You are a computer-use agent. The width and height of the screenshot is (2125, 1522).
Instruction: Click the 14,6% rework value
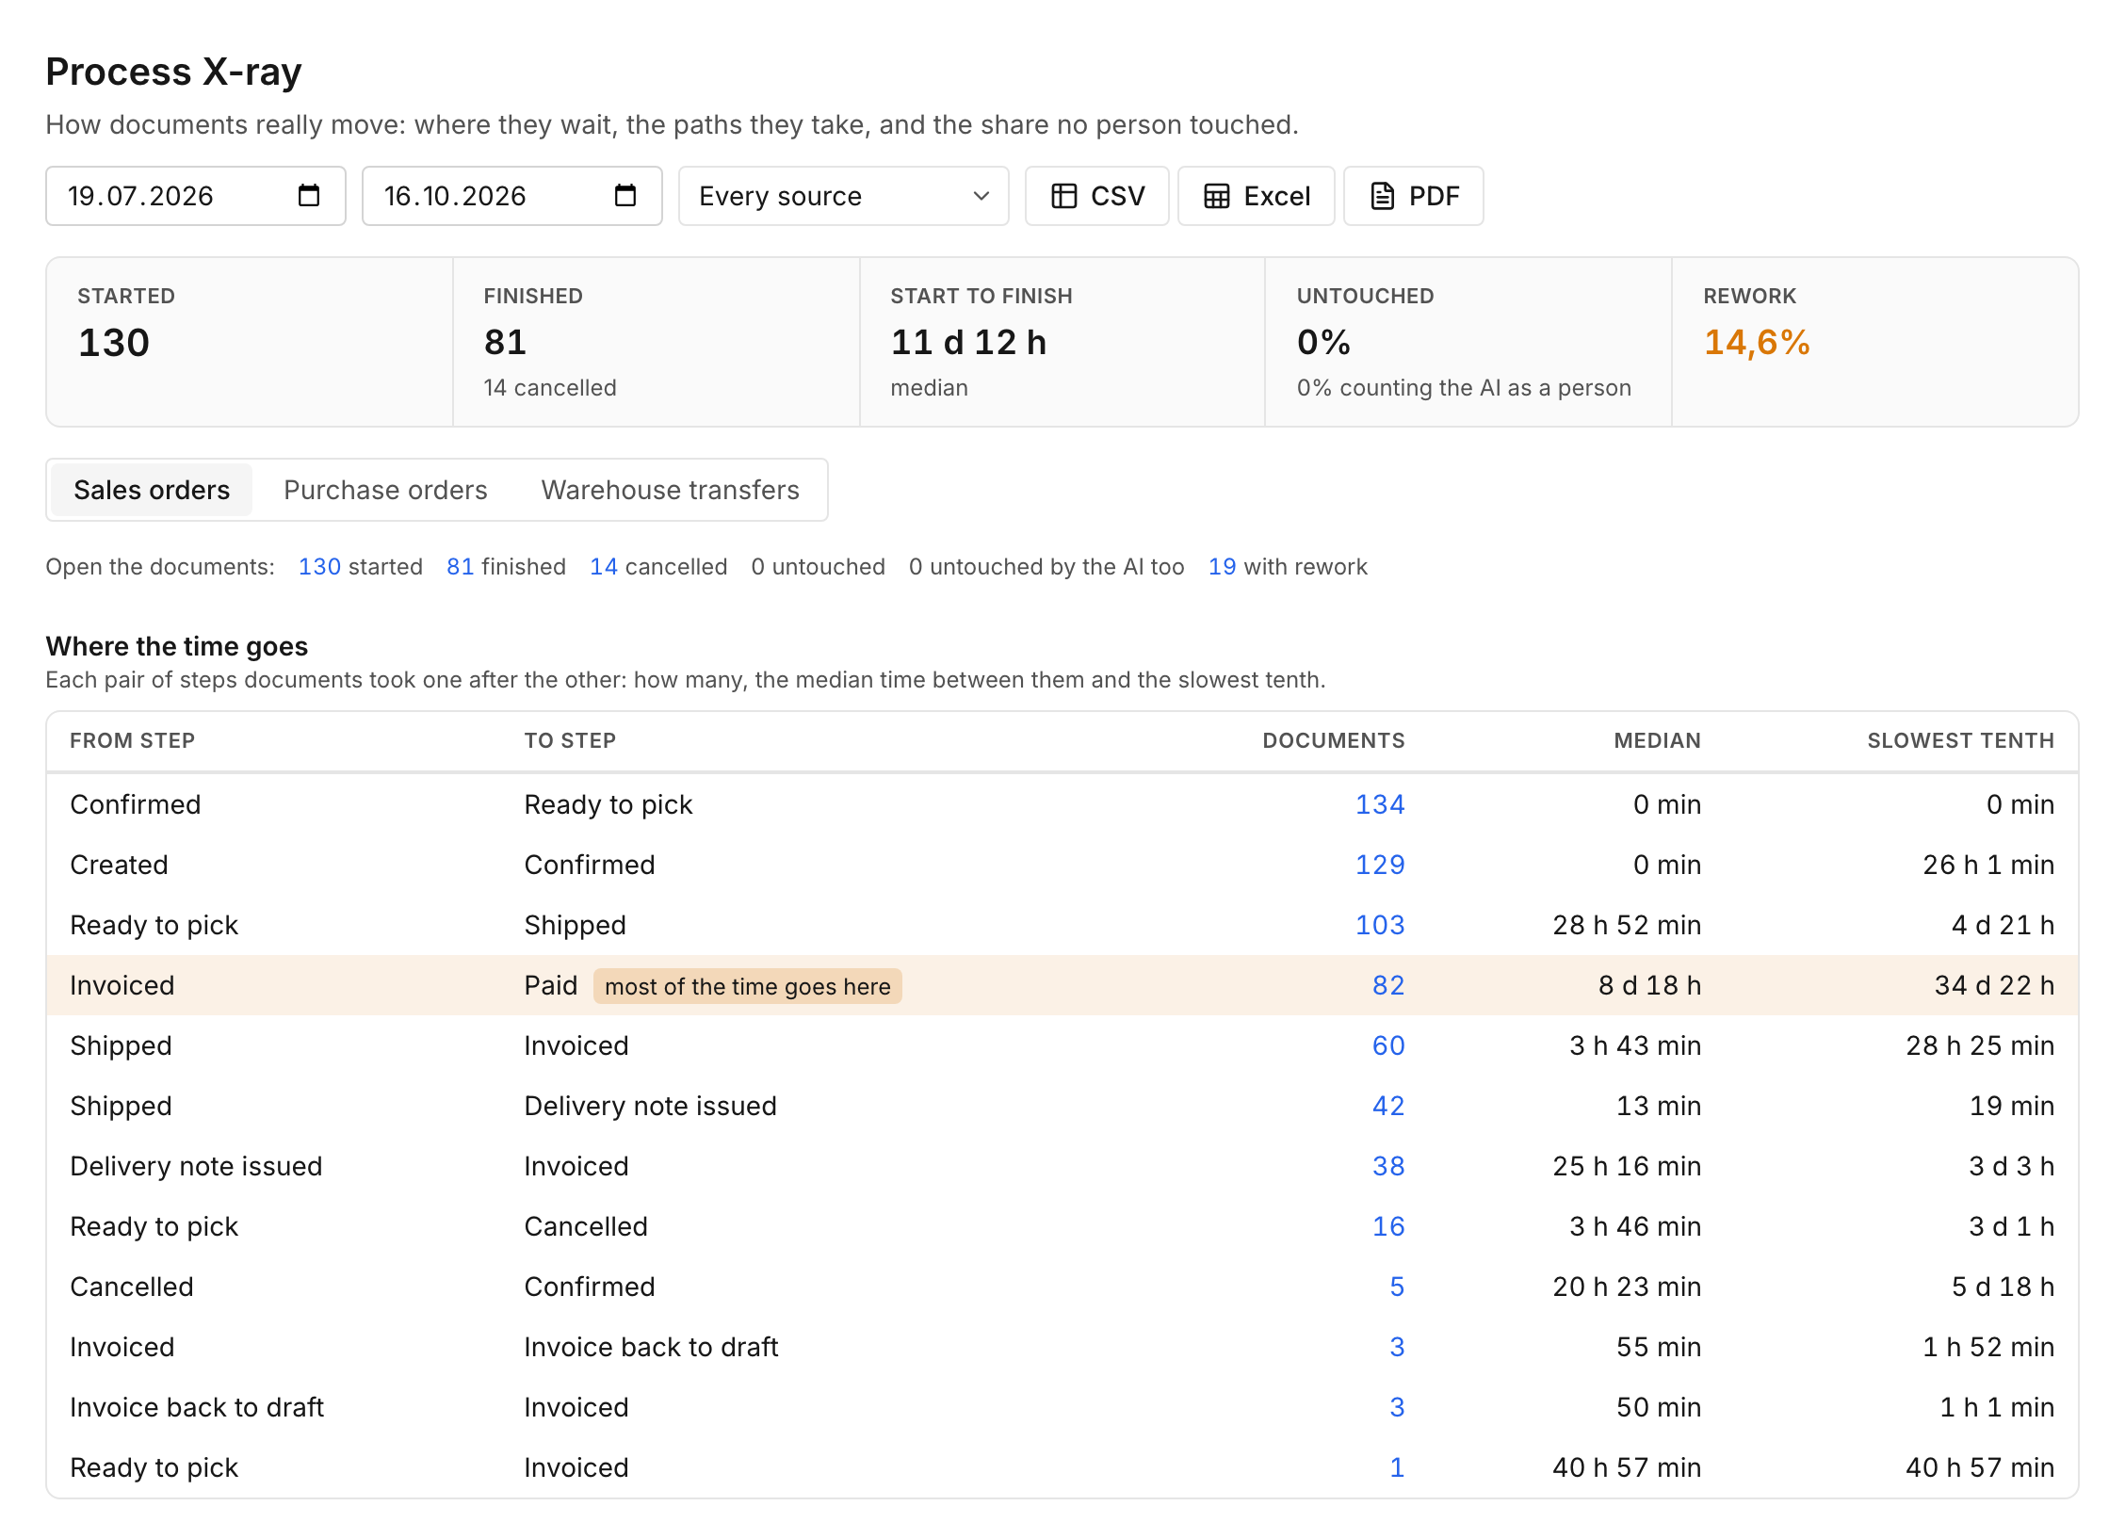[1757, 342]
